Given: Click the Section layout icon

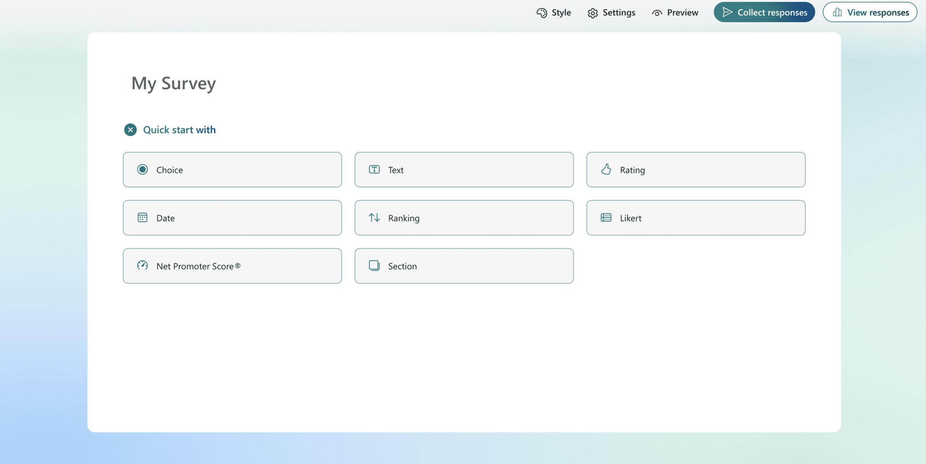Looking at the screenshot, I should tap(375, 266).
